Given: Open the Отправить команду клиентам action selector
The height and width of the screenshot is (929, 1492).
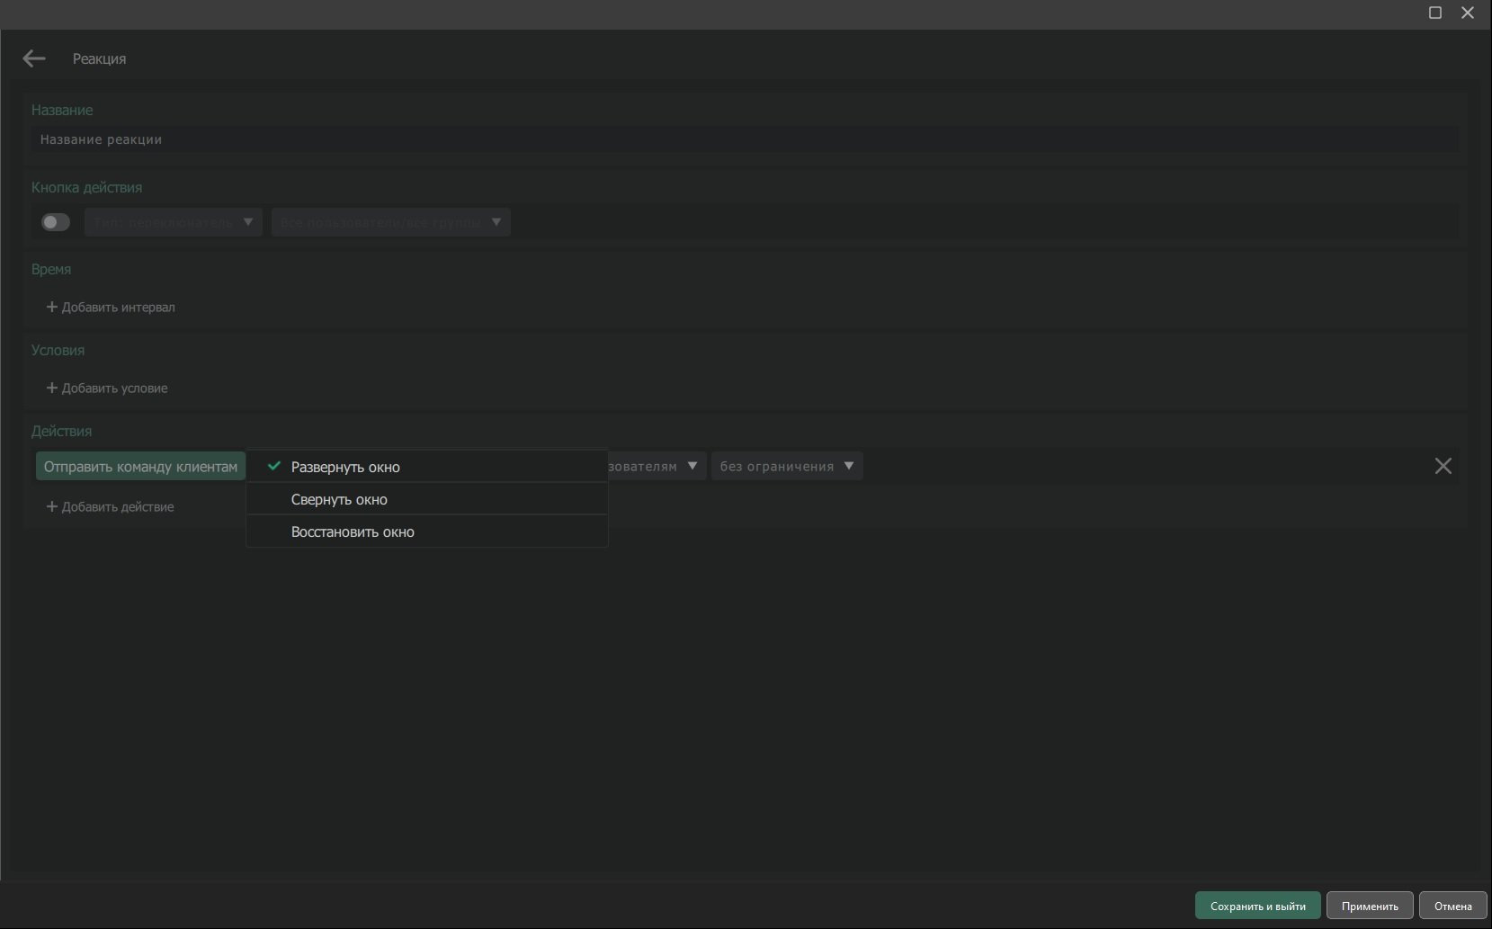Looking at the screenshot, I should click(140, 467).
